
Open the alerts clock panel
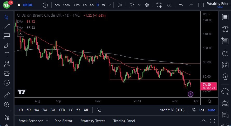point(225,29)
